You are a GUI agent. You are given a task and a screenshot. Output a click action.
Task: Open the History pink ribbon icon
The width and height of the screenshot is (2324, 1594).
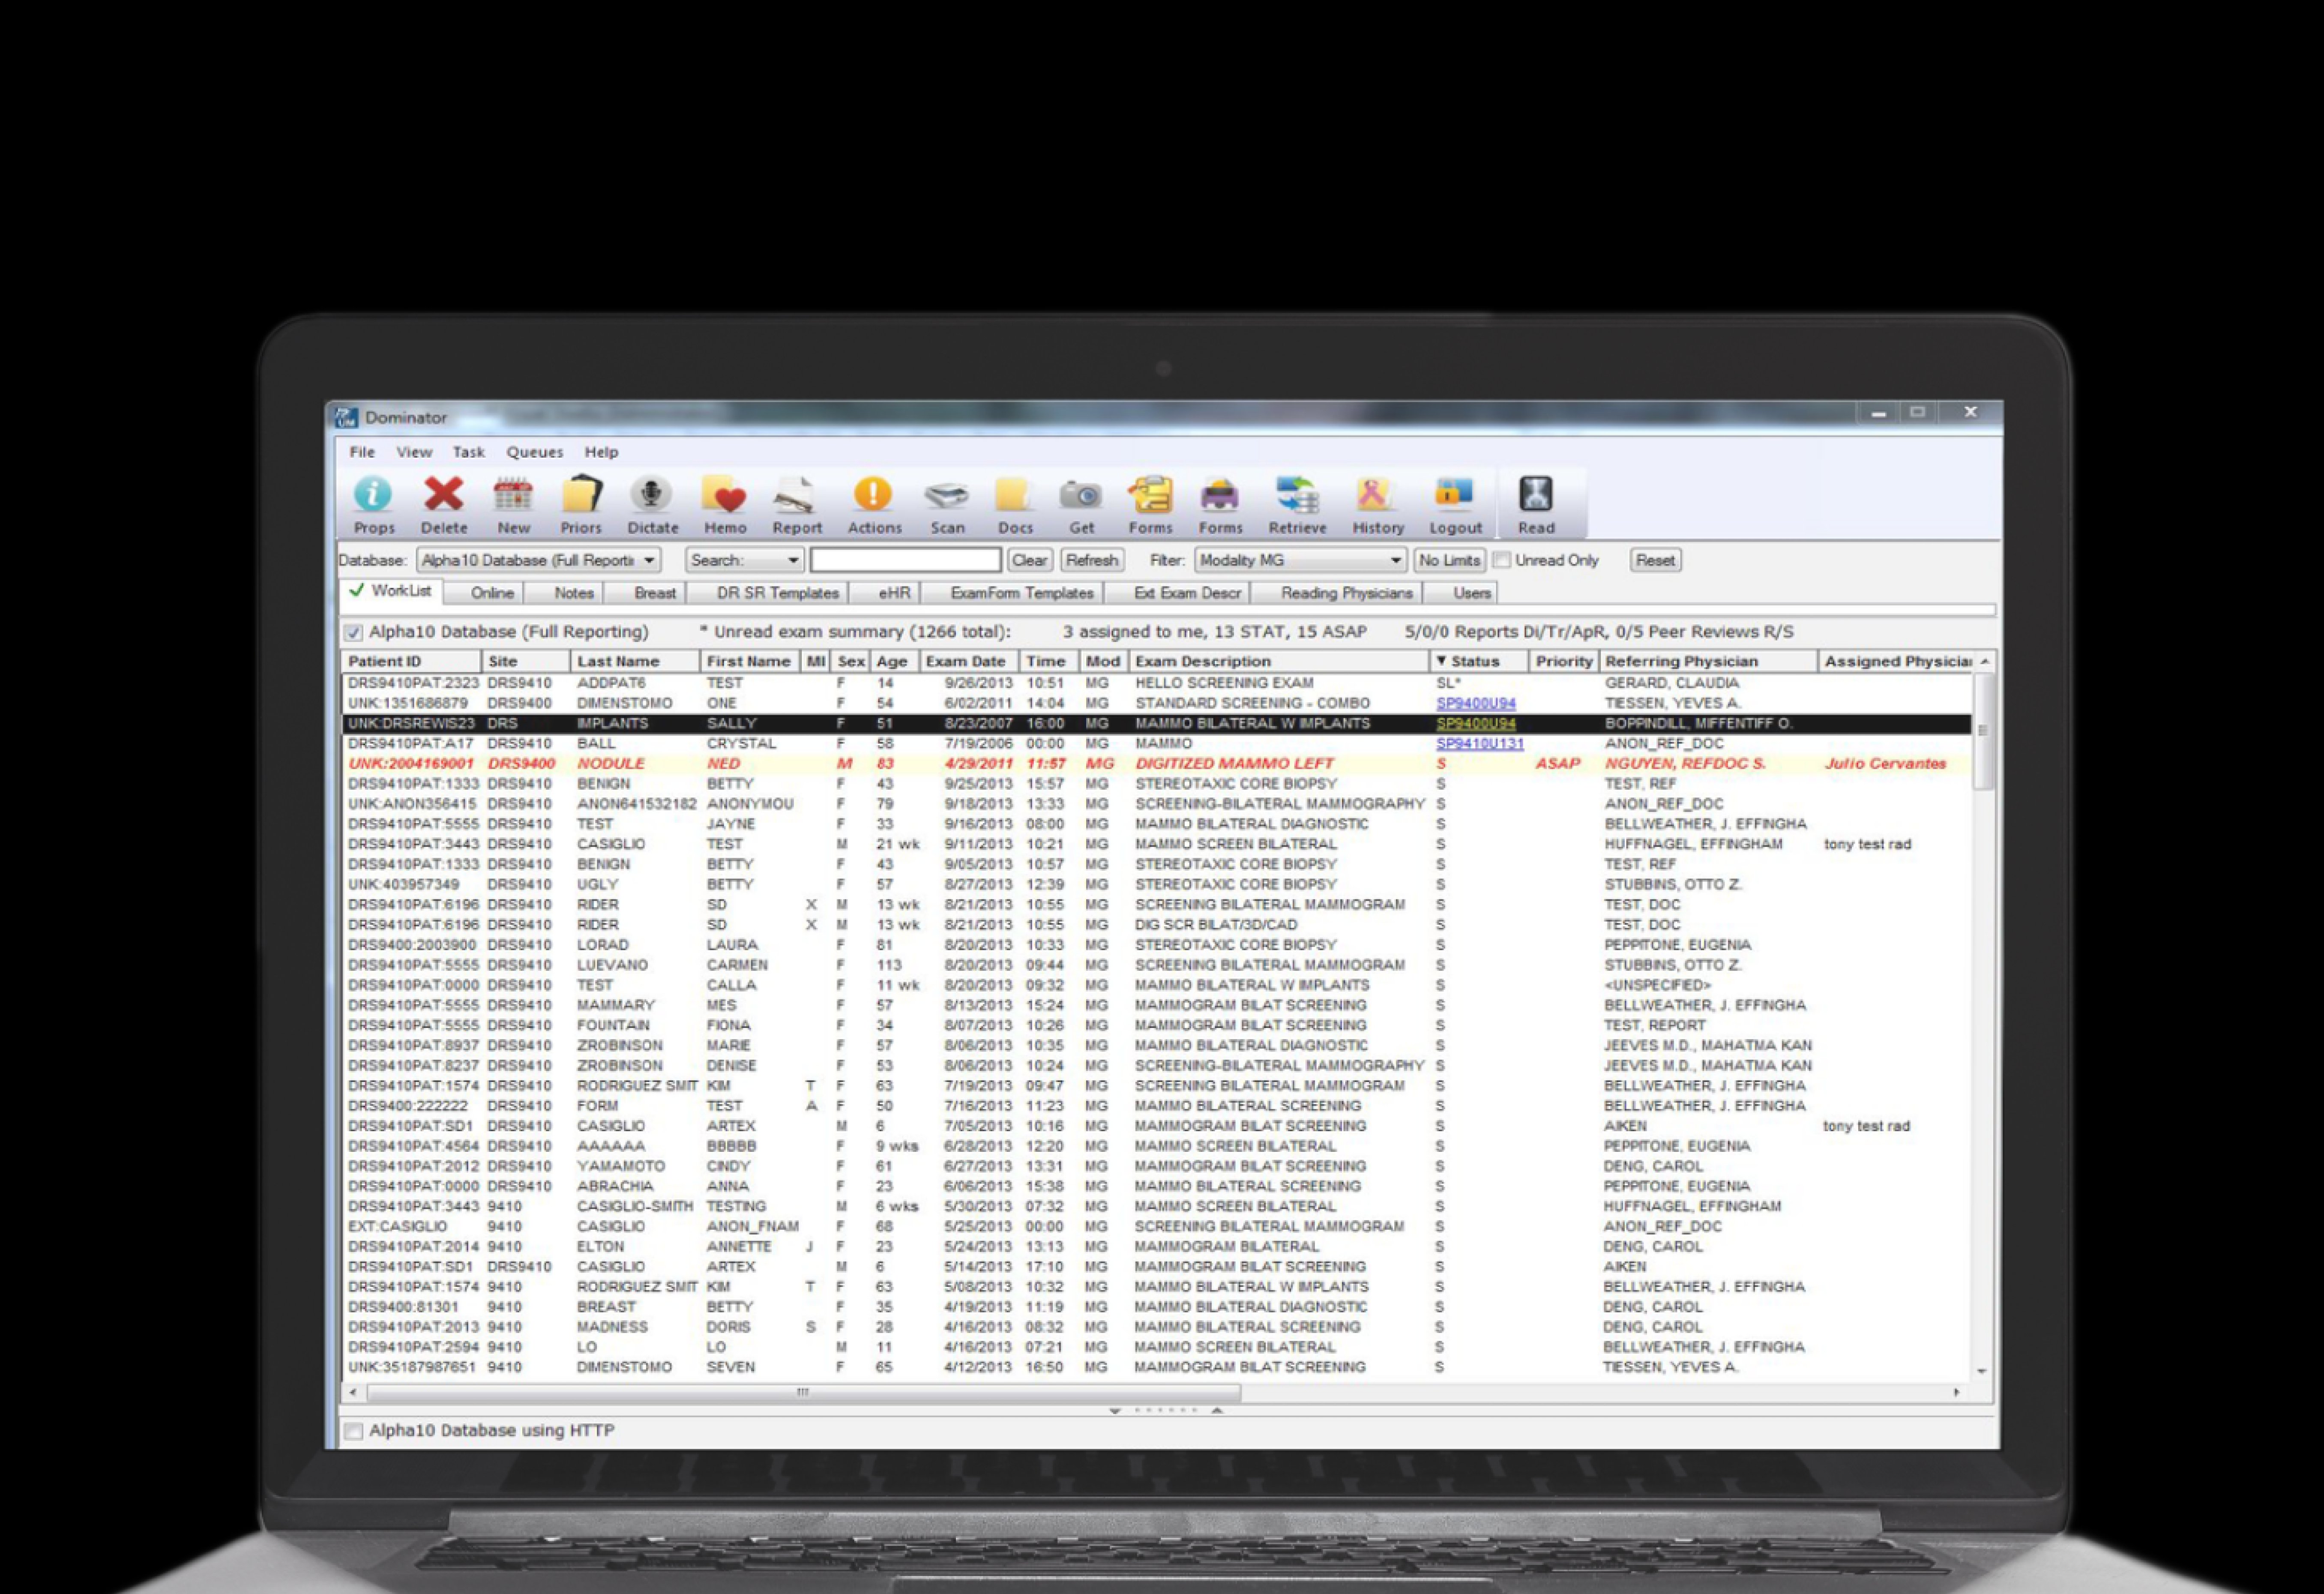[x=1378, y=504]
